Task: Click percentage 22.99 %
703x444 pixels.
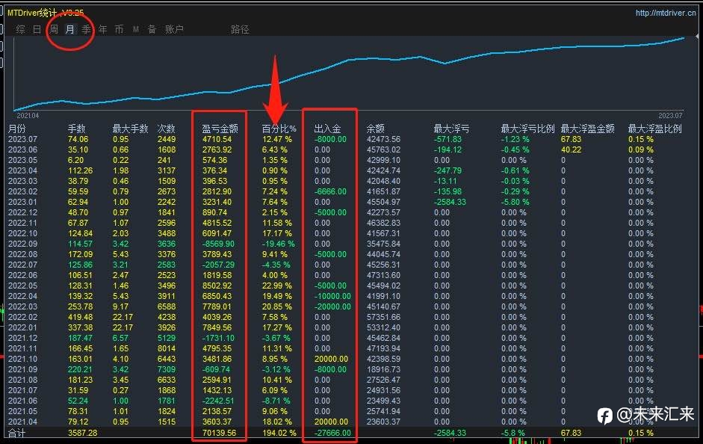Action: [276, 286]
